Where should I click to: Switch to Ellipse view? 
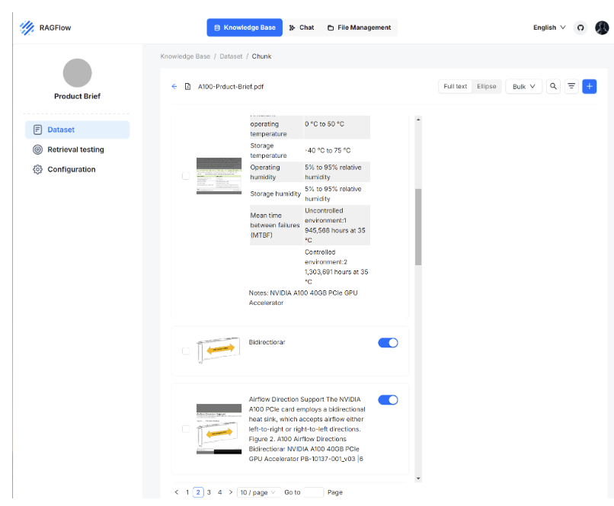(486, 87)
